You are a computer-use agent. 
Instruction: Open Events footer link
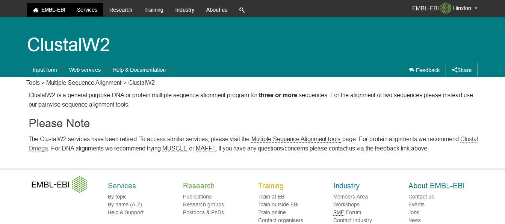pyautogui.click(x=416, y=204)
